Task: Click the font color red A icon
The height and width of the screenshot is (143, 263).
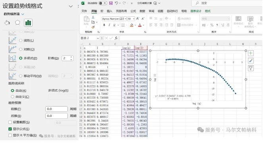Action: tap(140, 25)
